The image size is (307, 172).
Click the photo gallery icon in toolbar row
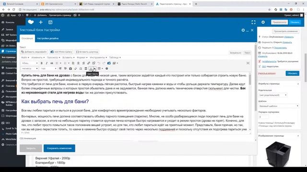point(109,63)
